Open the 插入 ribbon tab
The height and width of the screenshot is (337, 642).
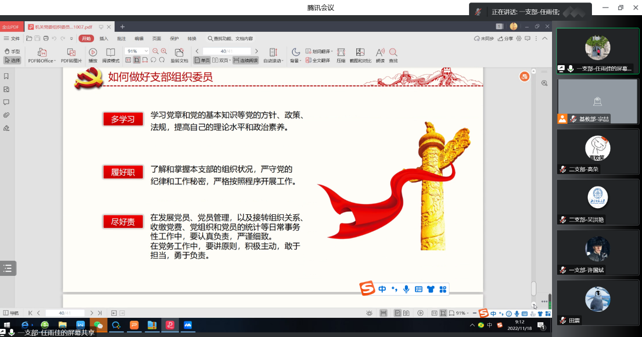pyautogui.click(x=104, y=38)
